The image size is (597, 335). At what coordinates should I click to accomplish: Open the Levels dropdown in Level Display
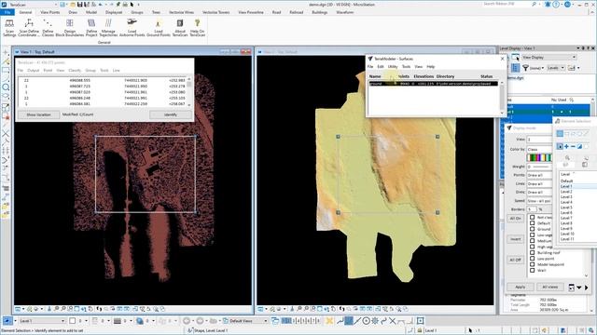[556, 68]
